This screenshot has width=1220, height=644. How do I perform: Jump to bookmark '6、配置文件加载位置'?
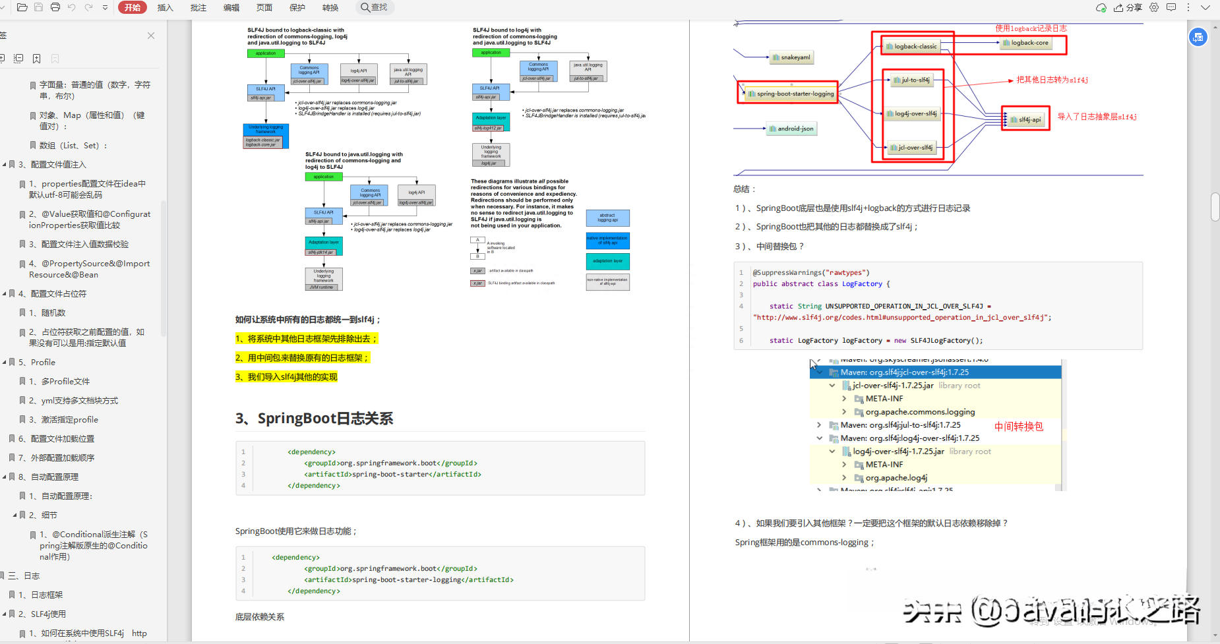[57, 438]
